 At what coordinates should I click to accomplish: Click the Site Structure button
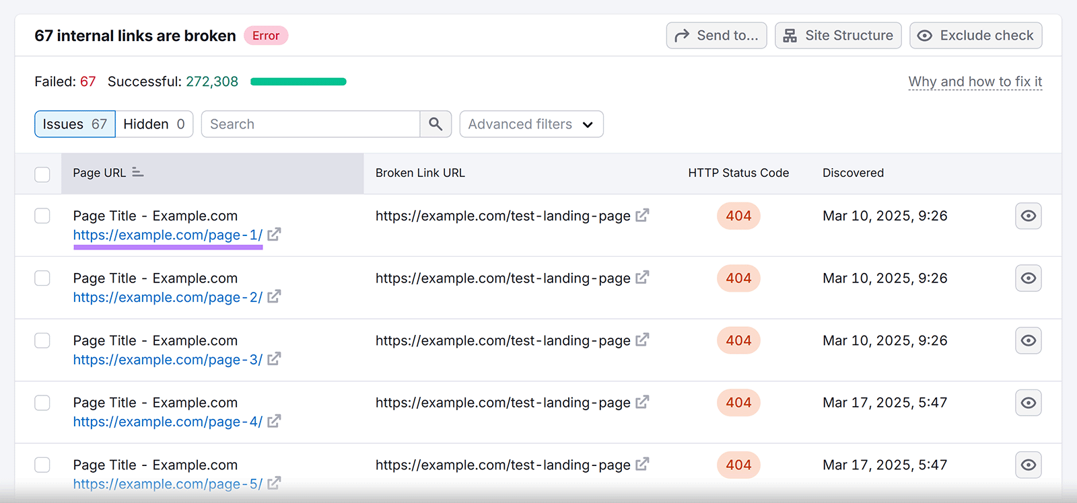tap(838, 36)
